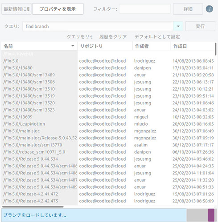Click date 27/02/2014 08:51:33
The image size is (218, 222).
(x=193, y=187)
